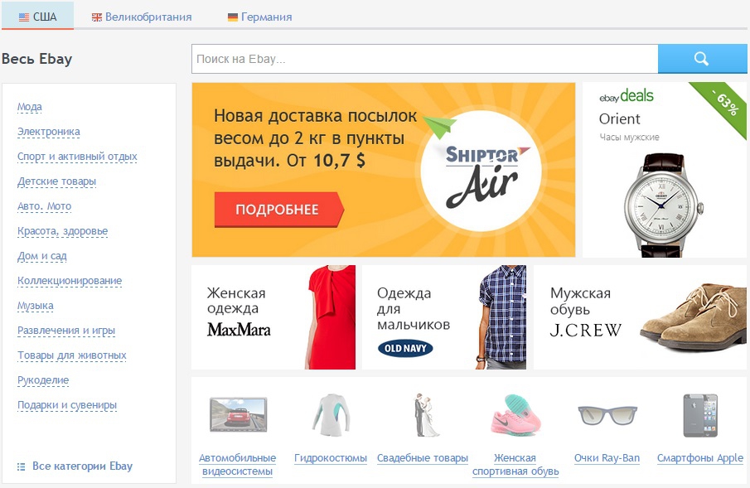This screenshot has height=488, width=750.
Task: Click the plaid shirt boy picture
Action: [x=501, y=317]
